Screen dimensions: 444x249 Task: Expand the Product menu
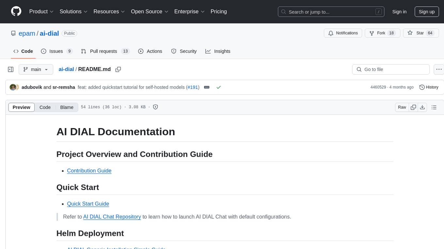41,11
